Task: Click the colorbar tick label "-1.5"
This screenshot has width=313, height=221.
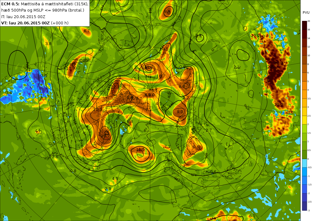Action: (309, 185)
